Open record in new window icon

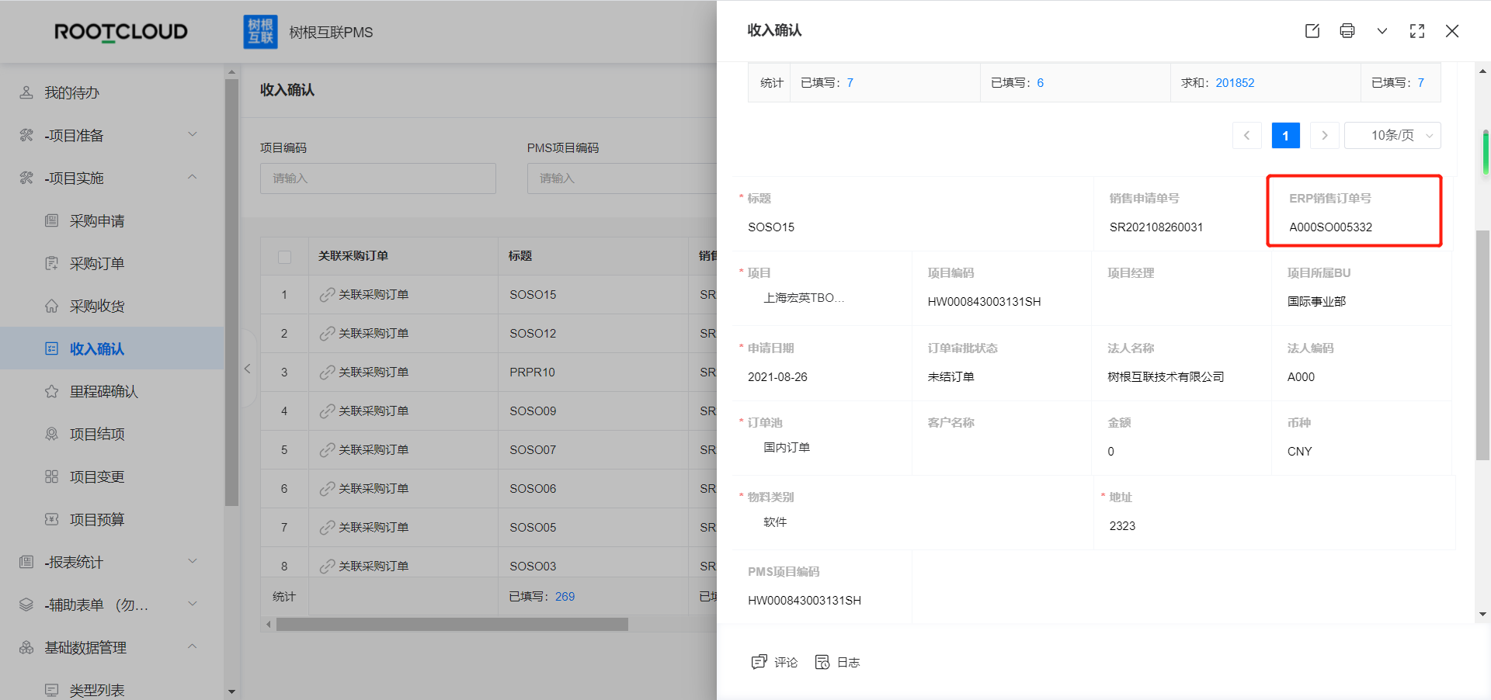coord(1312,31)
